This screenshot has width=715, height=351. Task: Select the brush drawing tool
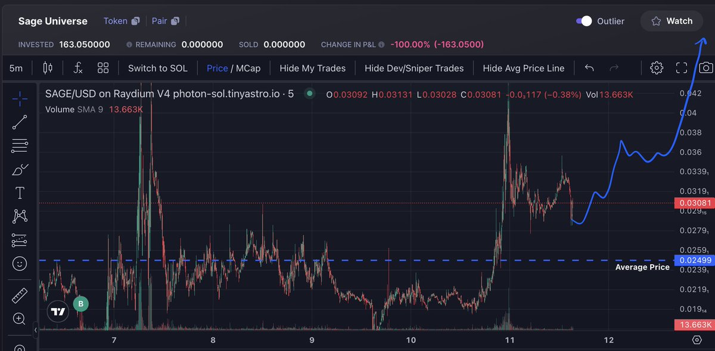point(20,169)
